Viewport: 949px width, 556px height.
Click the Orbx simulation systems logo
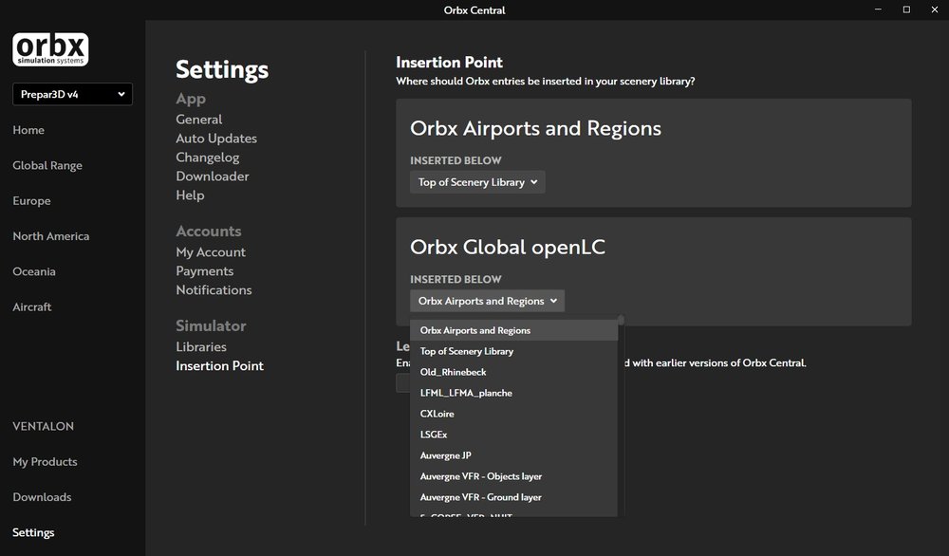[x=50, y=49]
